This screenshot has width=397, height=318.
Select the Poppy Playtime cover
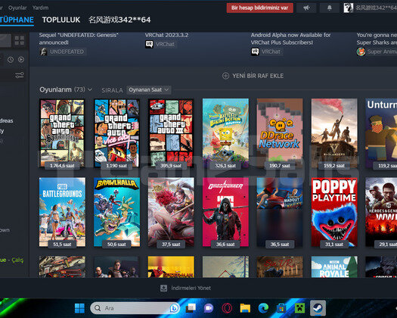coord(334,212)
